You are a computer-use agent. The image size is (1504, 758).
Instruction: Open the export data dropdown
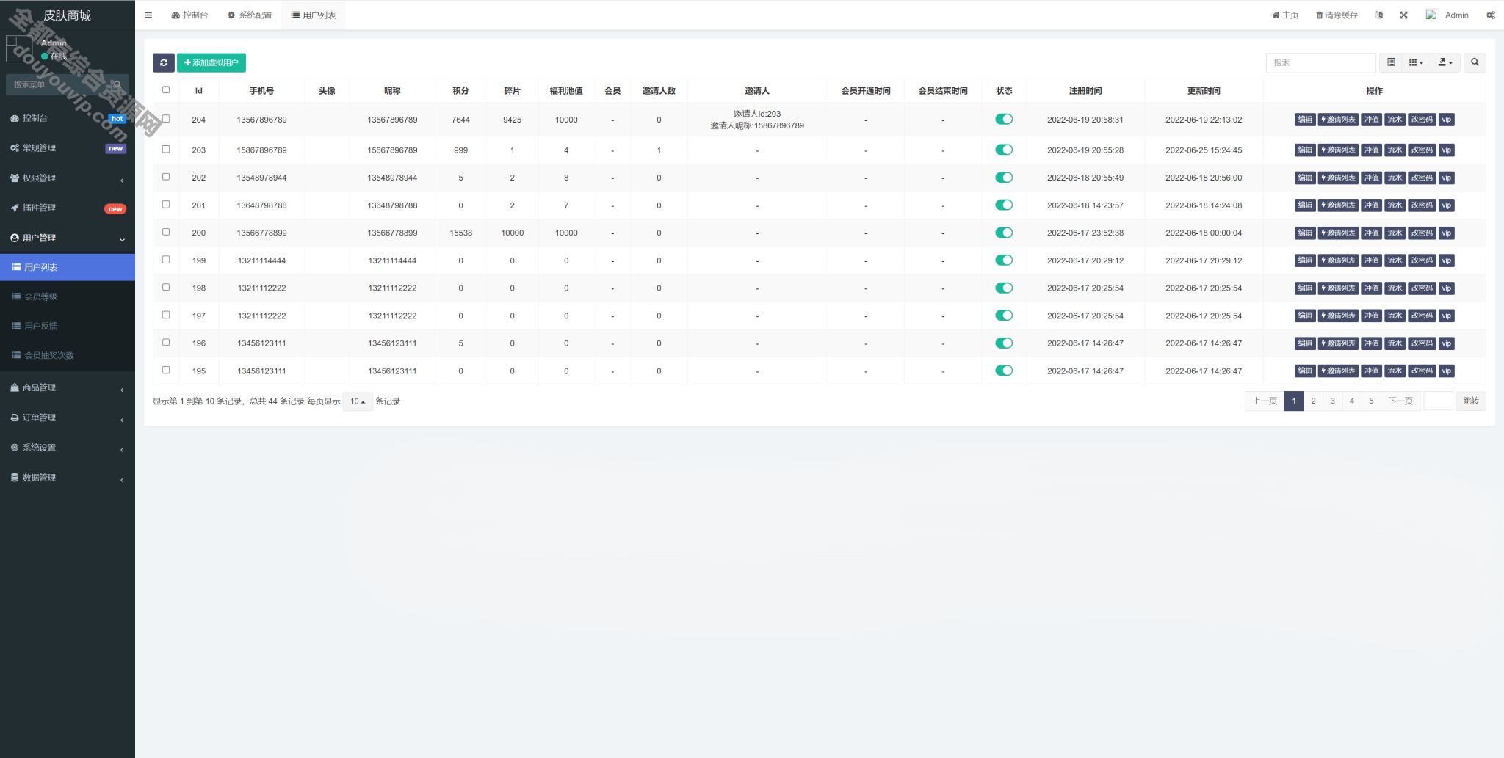[1445, 62]
